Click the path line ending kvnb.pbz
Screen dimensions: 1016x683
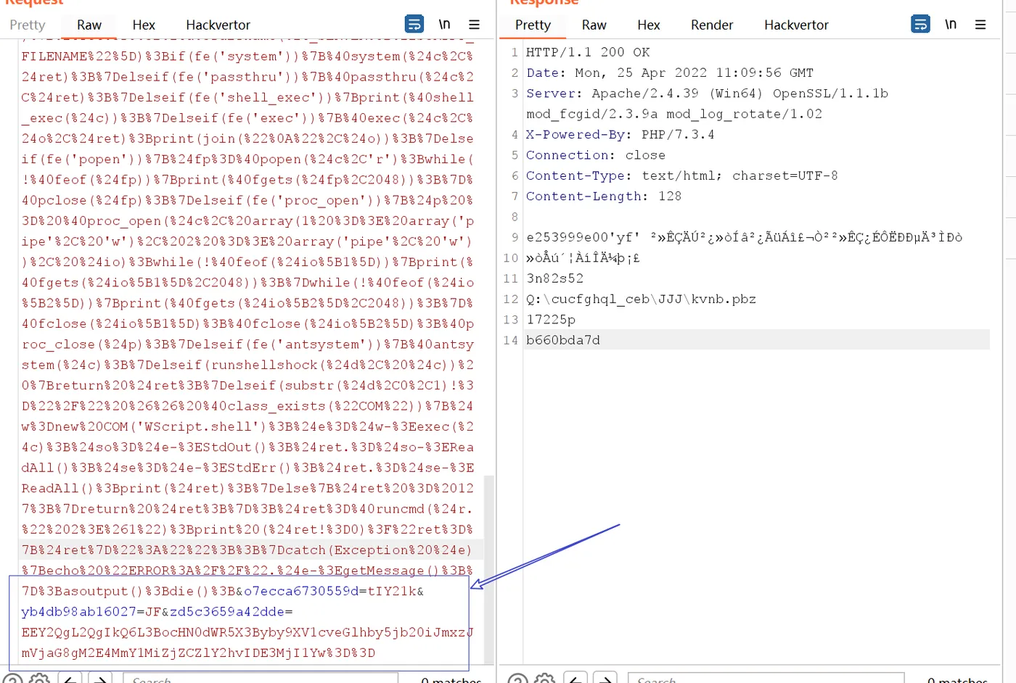(641, 299)
